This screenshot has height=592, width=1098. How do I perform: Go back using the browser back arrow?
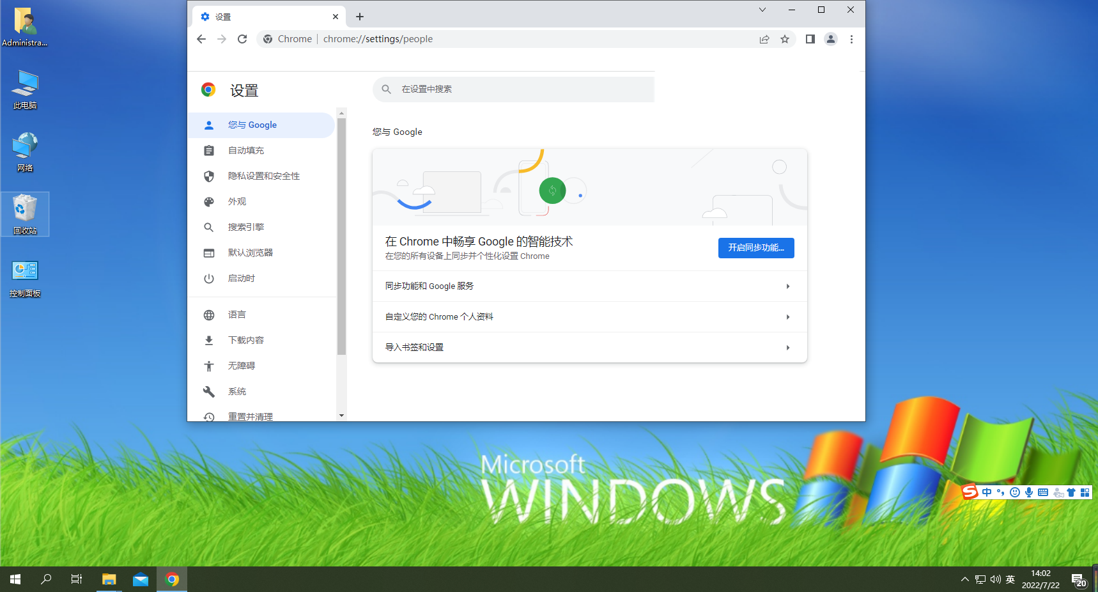pyautogui.click(x=201, y=39)
